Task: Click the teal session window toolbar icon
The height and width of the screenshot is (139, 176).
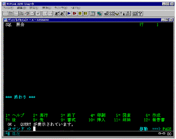Action: pos(99,14)
